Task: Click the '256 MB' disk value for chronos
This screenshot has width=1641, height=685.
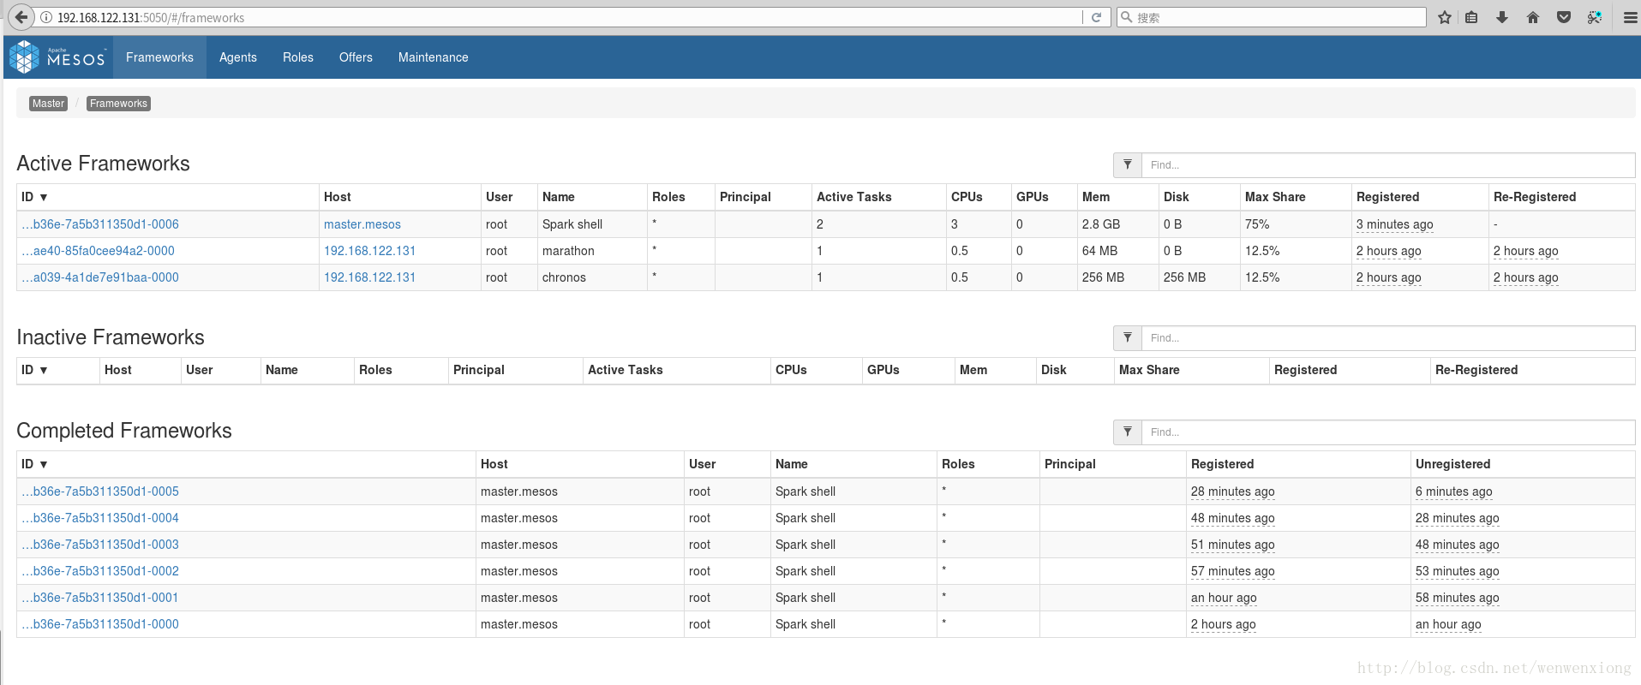Action: click(x=1184, y=277)
